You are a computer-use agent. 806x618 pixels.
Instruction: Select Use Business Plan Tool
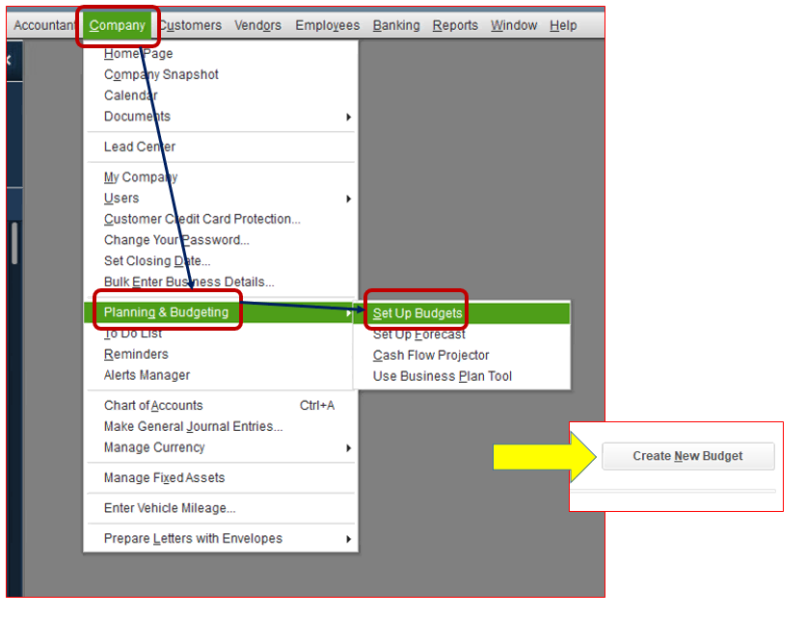463,376
